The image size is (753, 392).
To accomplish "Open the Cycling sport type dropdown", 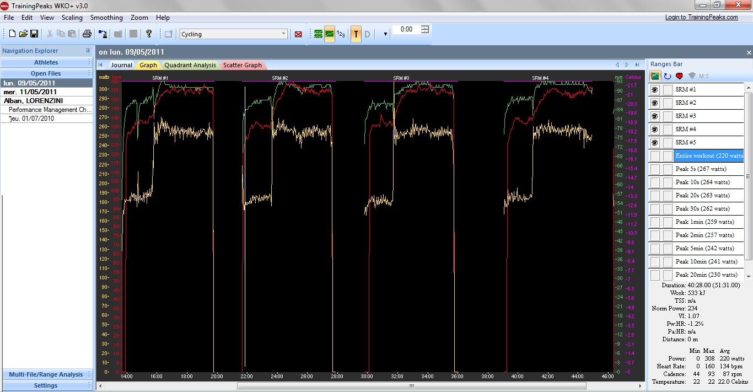I will (233, 34).
